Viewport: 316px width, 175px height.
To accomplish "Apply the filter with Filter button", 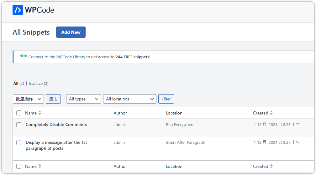I will coord(166,99).
